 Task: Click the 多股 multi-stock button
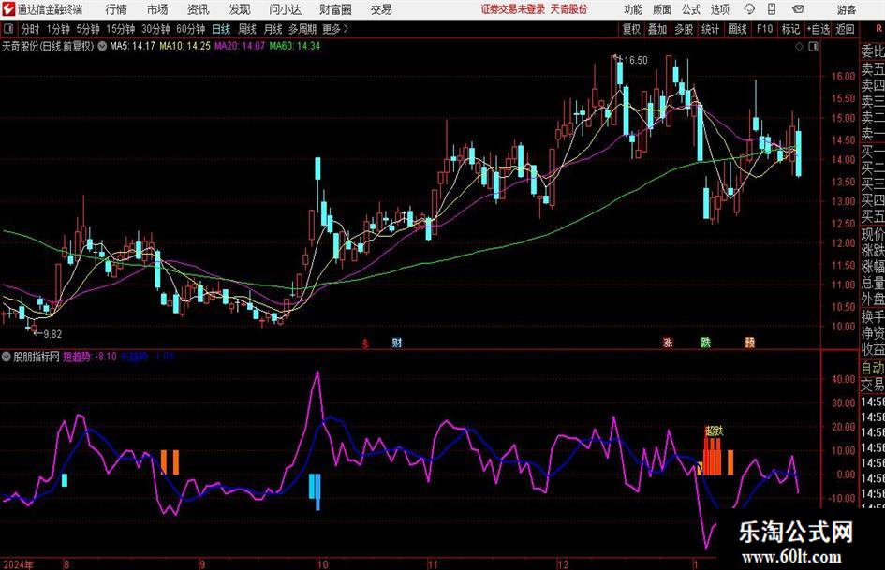tap(684, 29)
